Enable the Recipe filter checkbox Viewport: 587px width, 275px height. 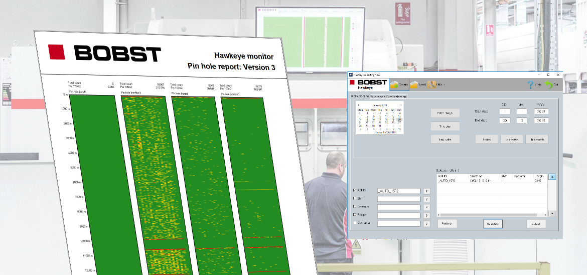click(355, 214)
